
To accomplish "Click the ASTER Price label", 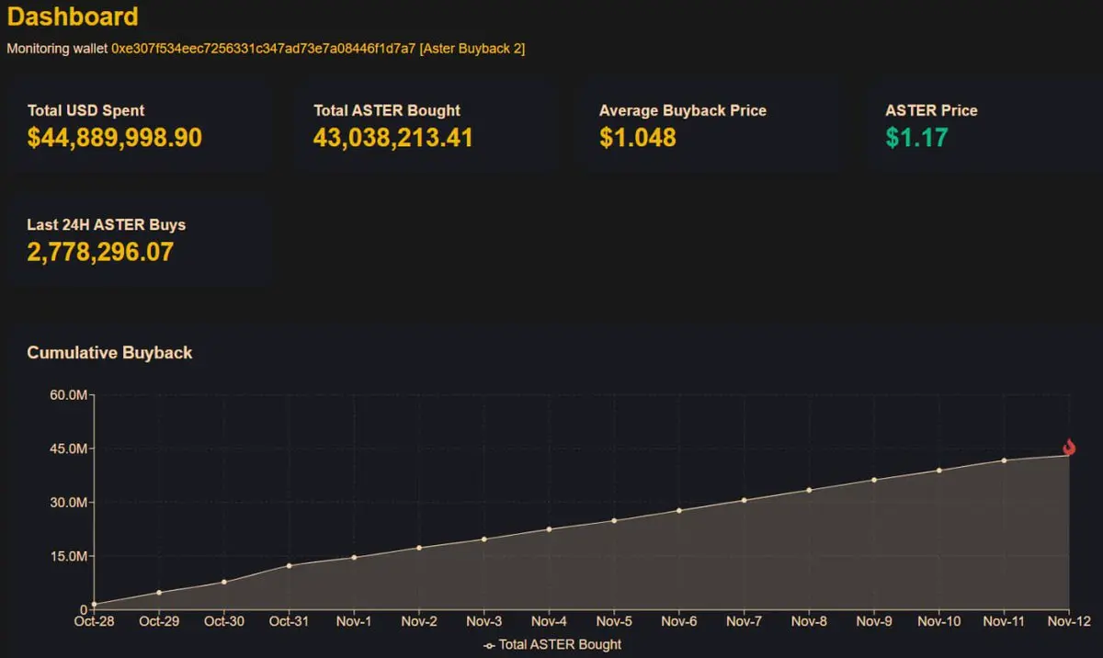I will (931, 110).
